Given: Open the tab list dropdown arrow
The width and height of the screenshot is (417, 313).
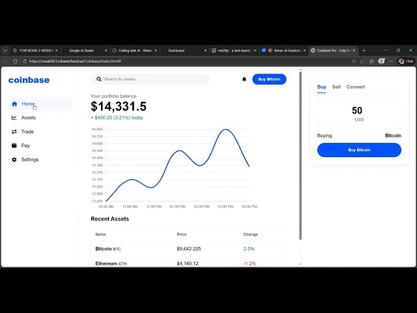Looking at the screenshot, I should point(6,51).
